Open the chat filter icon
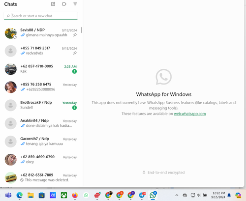246x201 pixels. tap(75, 4)
